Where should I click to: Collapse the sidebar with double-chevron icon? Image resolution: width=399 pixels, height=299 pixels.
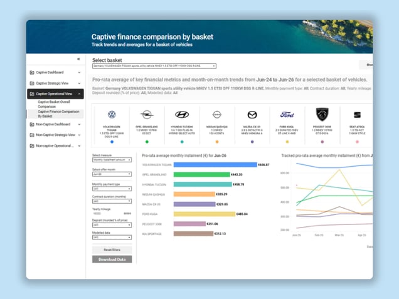tap(78, 59)
